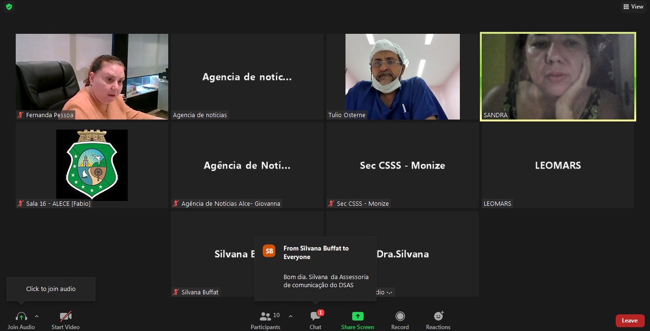This screenshot has width=650, height=331.
Task: Click the Join Audio headphone icon
Action: 21,317
